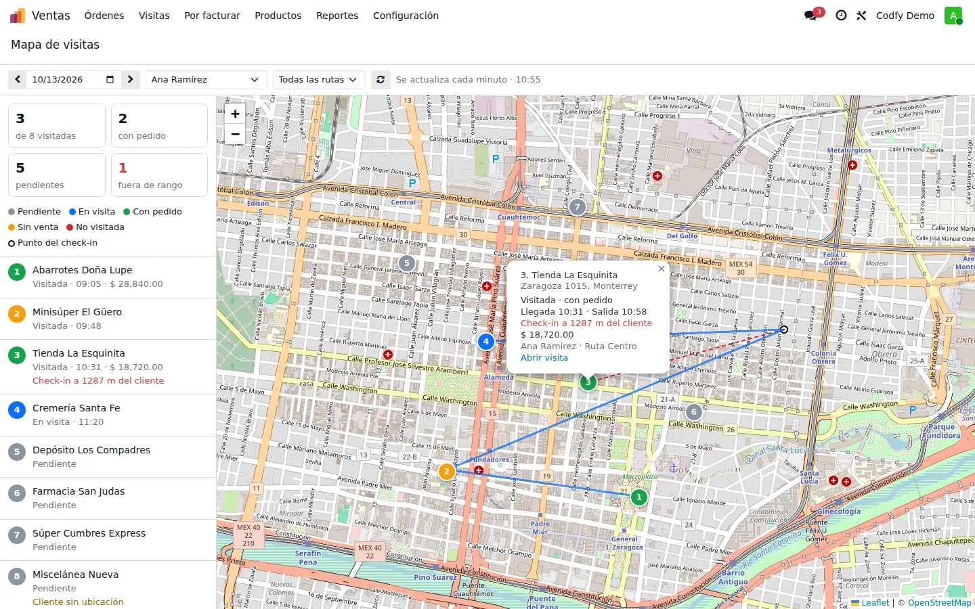Open the OpenStreetMap attribution link
975x609 pixels.
click(940, 602)
